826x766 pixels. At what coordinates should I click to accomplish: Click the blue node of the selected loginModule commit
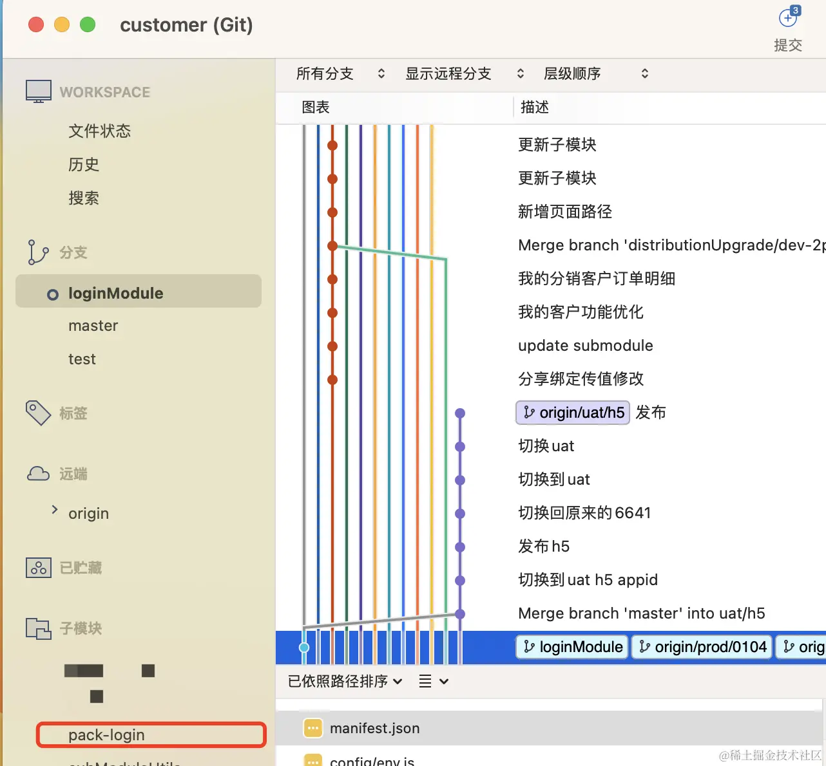[304, 648]
